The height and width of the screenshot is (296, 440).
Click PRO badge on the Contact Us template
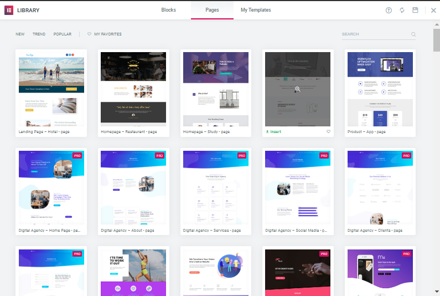pos(77,254)
